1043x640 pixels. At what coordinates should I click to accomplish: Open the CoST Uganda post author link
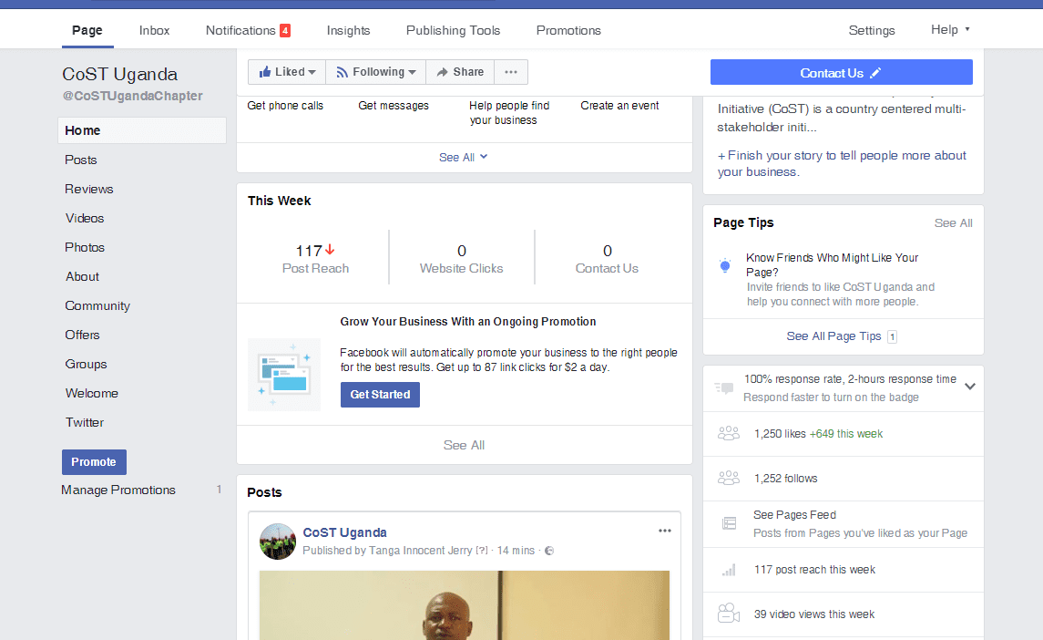click(344, 532)
